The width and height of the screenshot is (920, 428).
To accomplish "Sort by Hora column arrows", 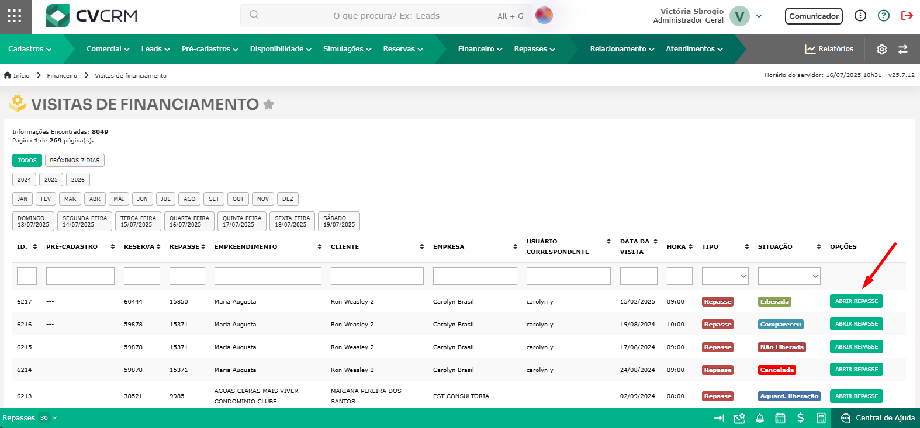I will coord(690,247).
